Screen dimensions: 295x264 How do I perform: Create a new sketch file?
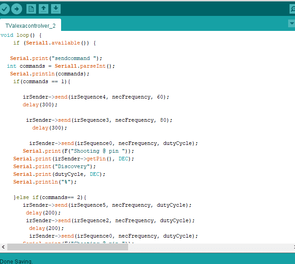pyautogui.click(x=31, y=9)
